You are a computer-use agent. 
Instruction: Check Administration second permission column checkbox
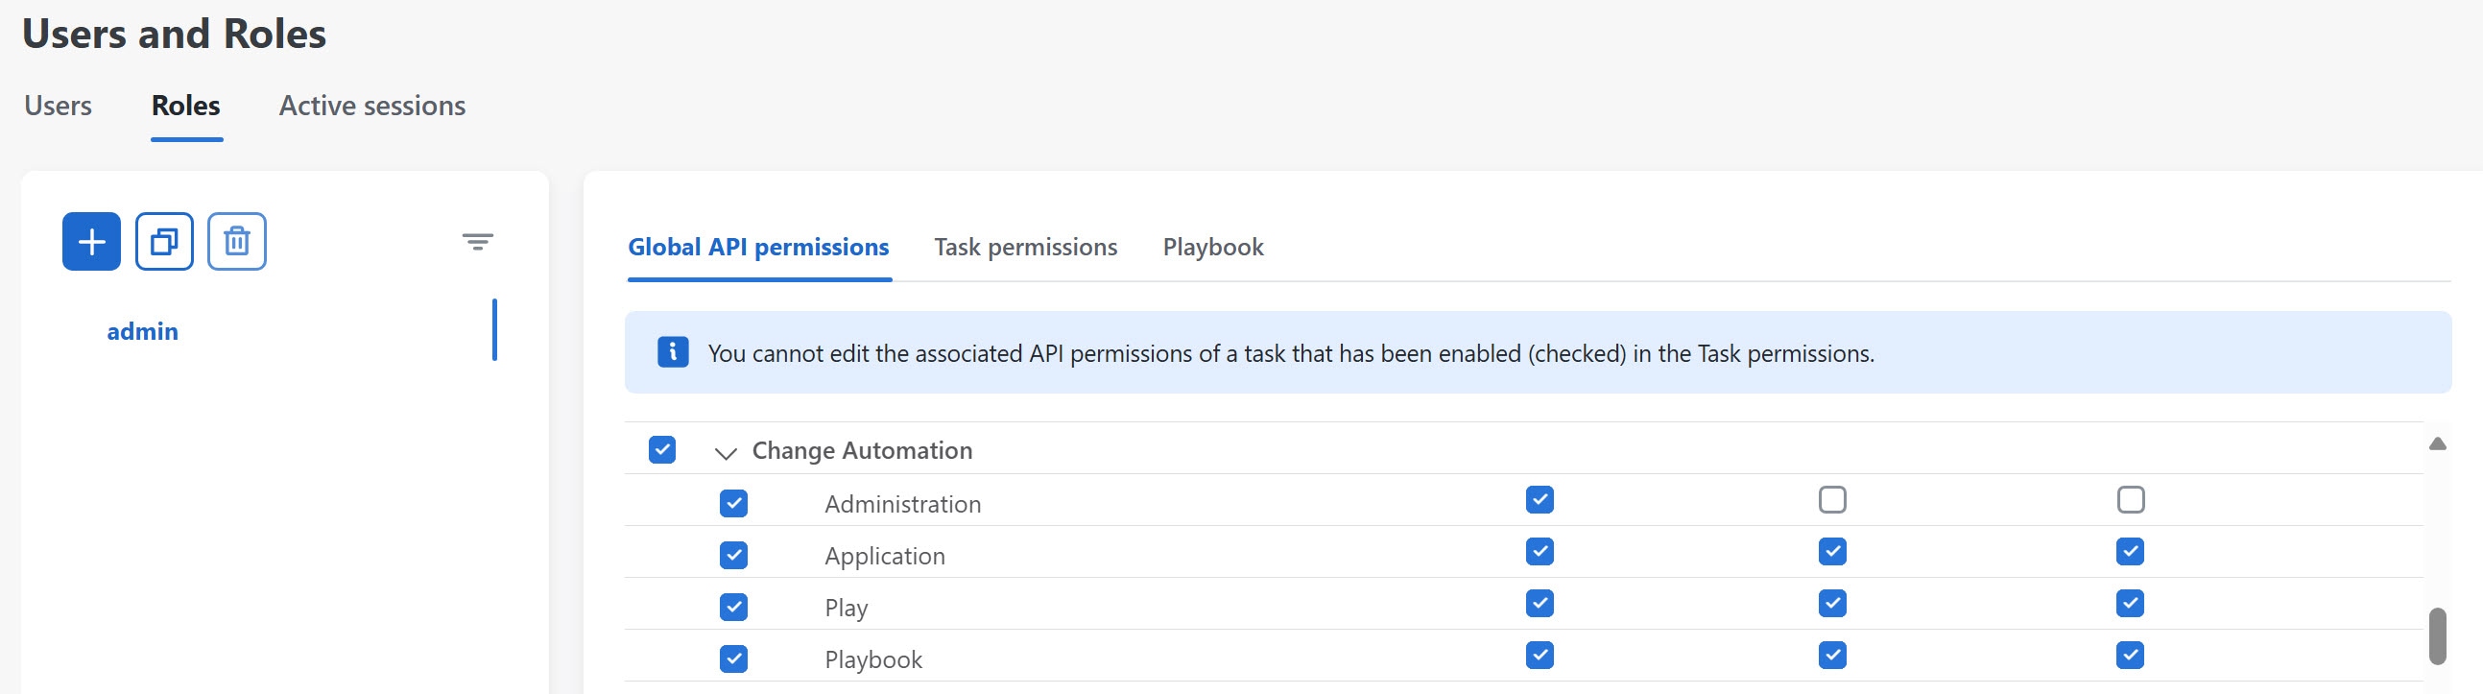pyautogui.click(x=1832, y=499)
